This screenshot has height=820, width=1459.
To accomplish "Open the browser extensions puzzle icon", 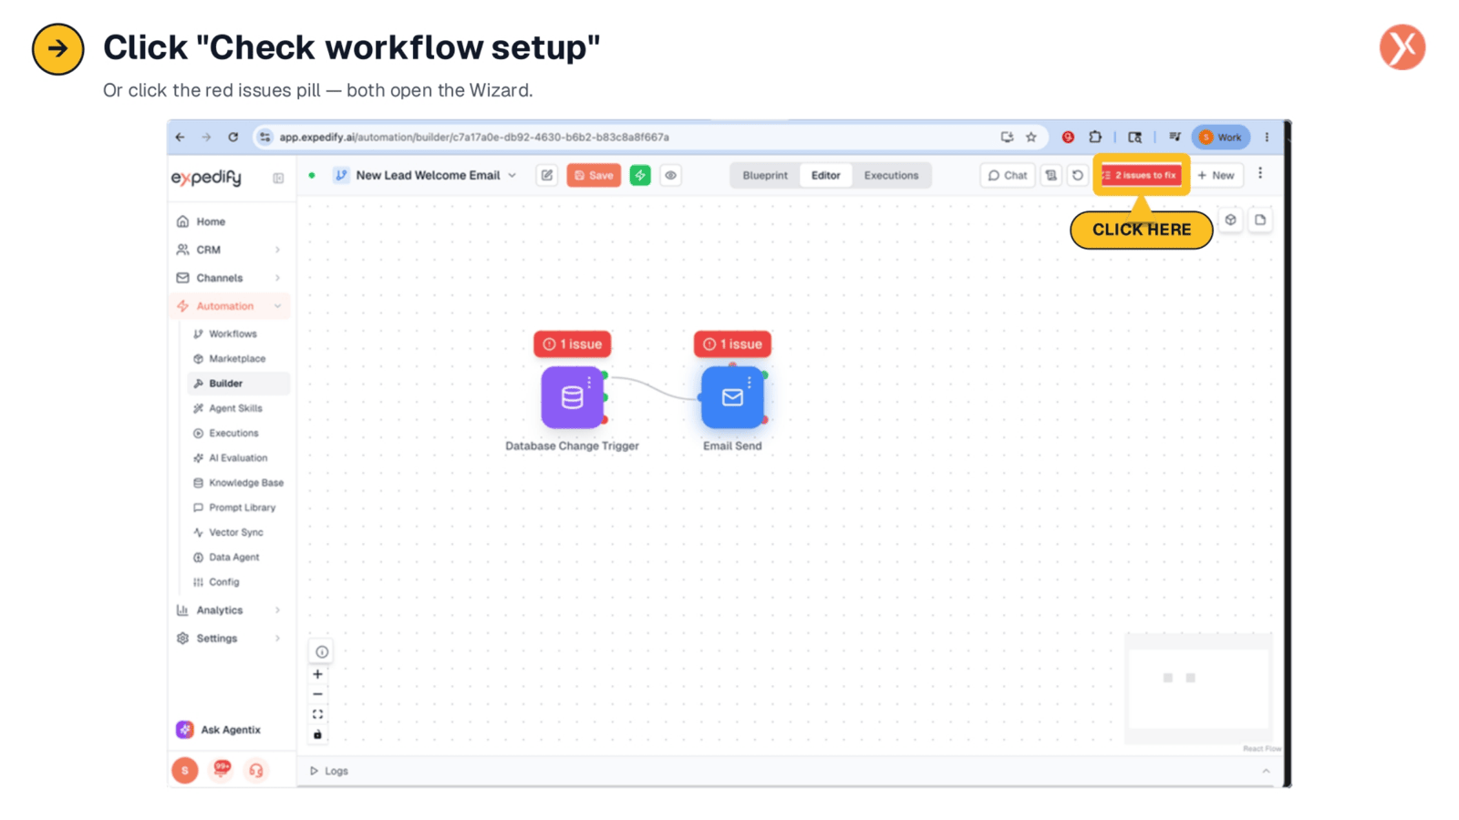I will (1095, 137).
